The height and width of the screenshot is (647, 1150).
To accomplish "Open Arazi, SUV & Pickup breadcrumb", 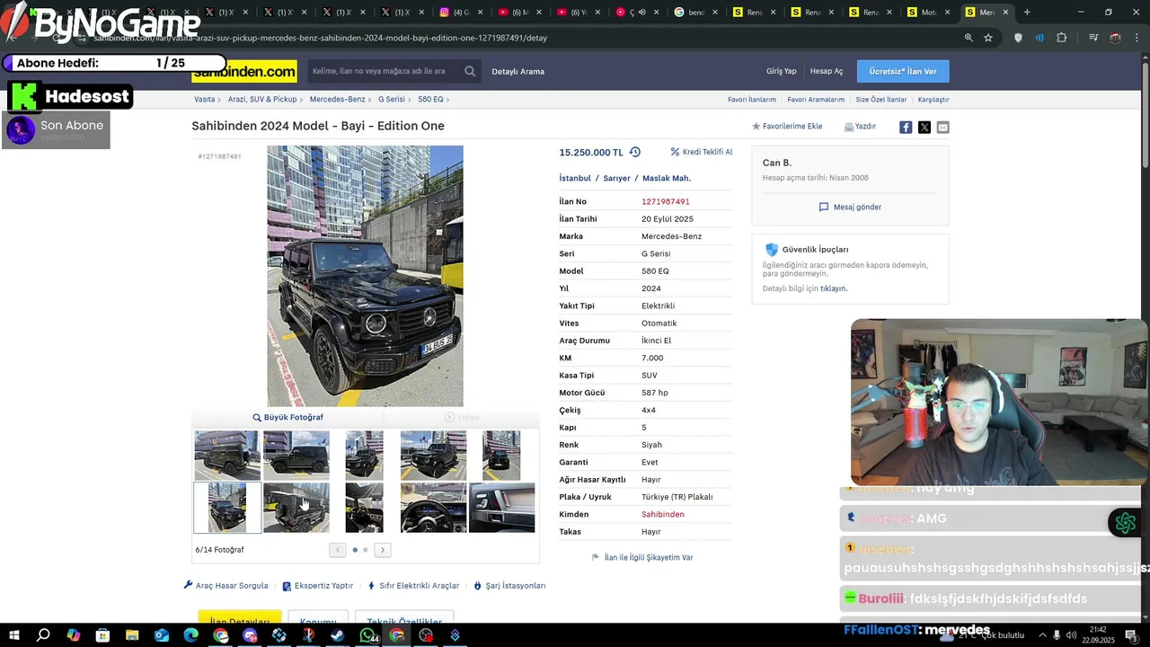I will coord(262,100).
